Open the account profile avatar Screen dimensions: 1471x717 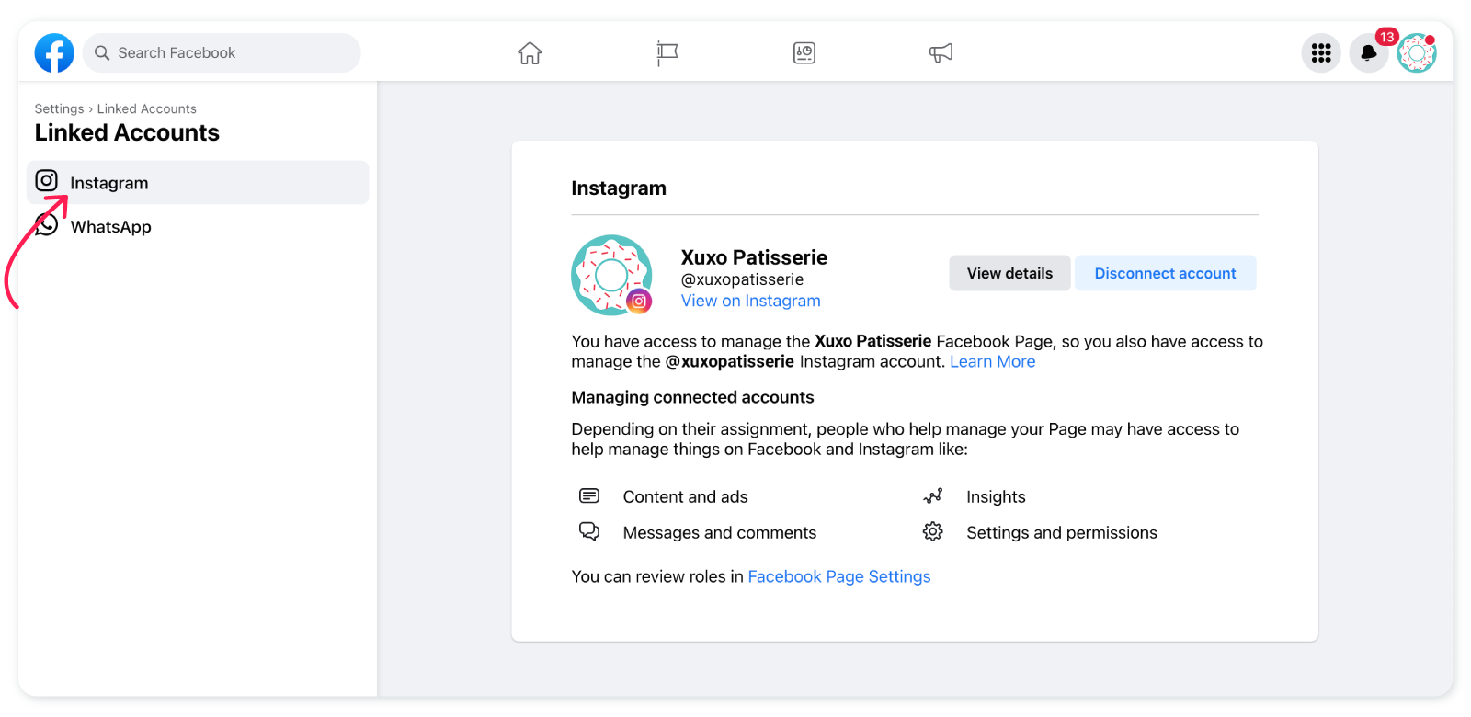[x=1417, y=53]
